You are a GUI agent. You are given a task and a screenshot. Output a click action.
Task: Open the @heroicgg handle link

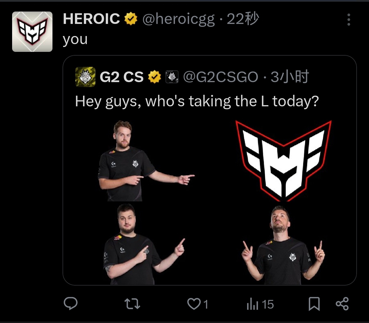tap(179, 20)
